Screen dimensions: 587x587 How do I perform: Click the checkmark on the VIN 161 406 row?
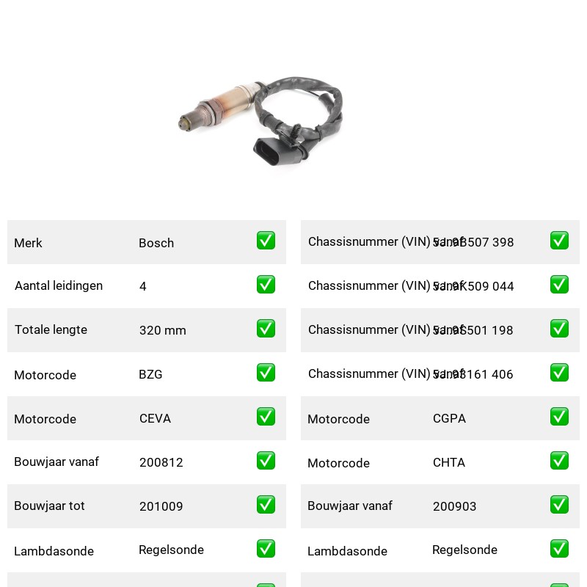(x=559, y=373)
